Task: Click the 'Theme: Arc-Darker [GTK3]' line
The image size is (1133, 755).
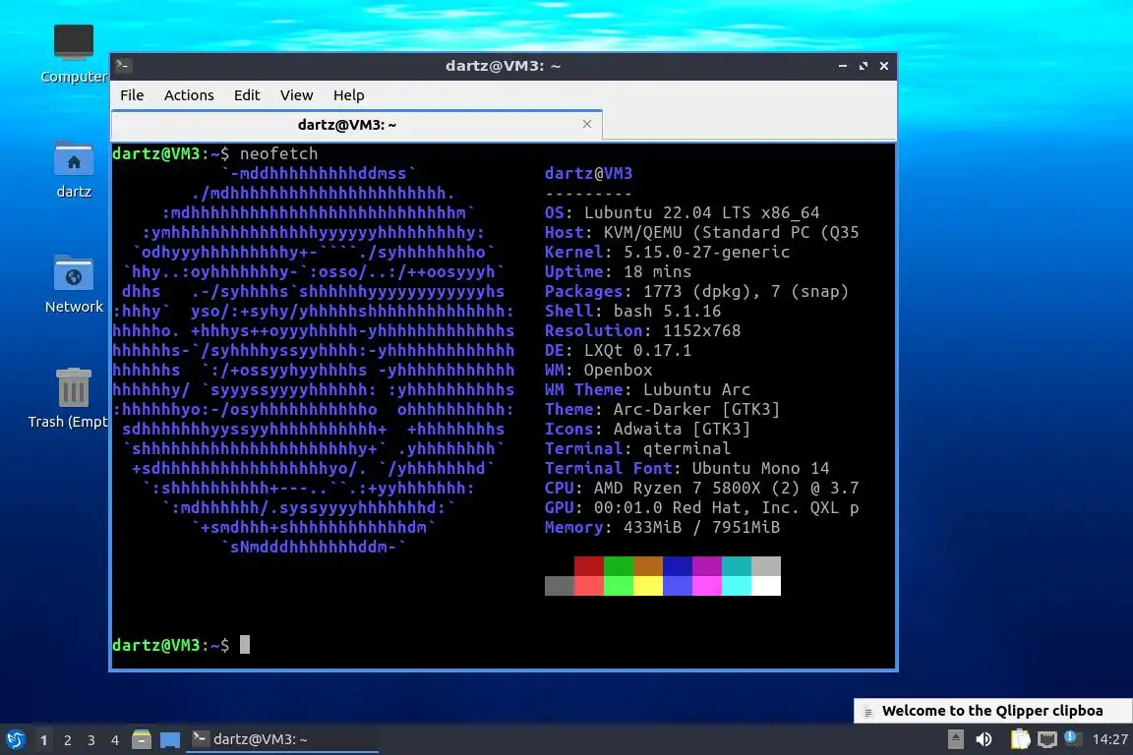Action: (x=663, y=409)
